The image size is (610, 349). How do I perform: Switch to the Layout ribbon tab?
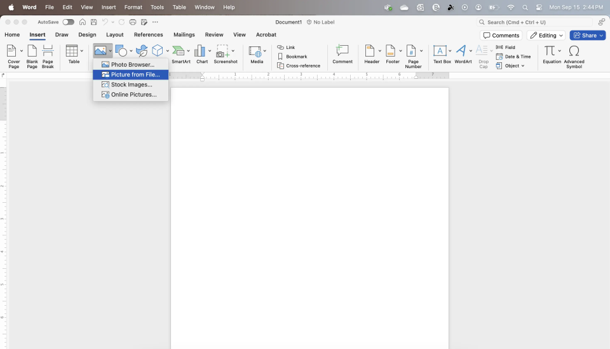[115, 35]
